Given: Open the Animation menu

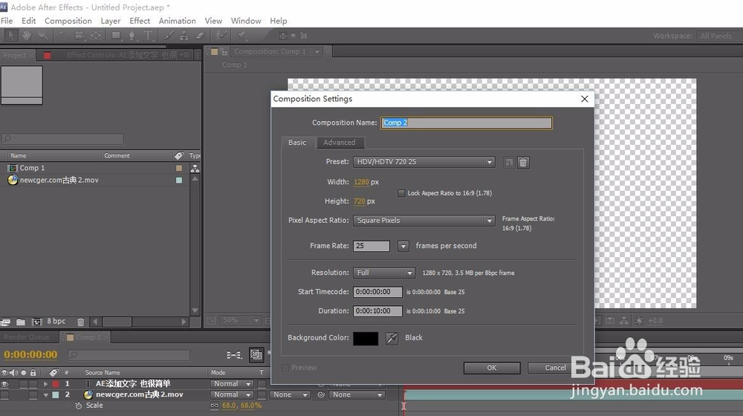Looking at the screenshot, I should pyautogui.click(x=178, y=21).
